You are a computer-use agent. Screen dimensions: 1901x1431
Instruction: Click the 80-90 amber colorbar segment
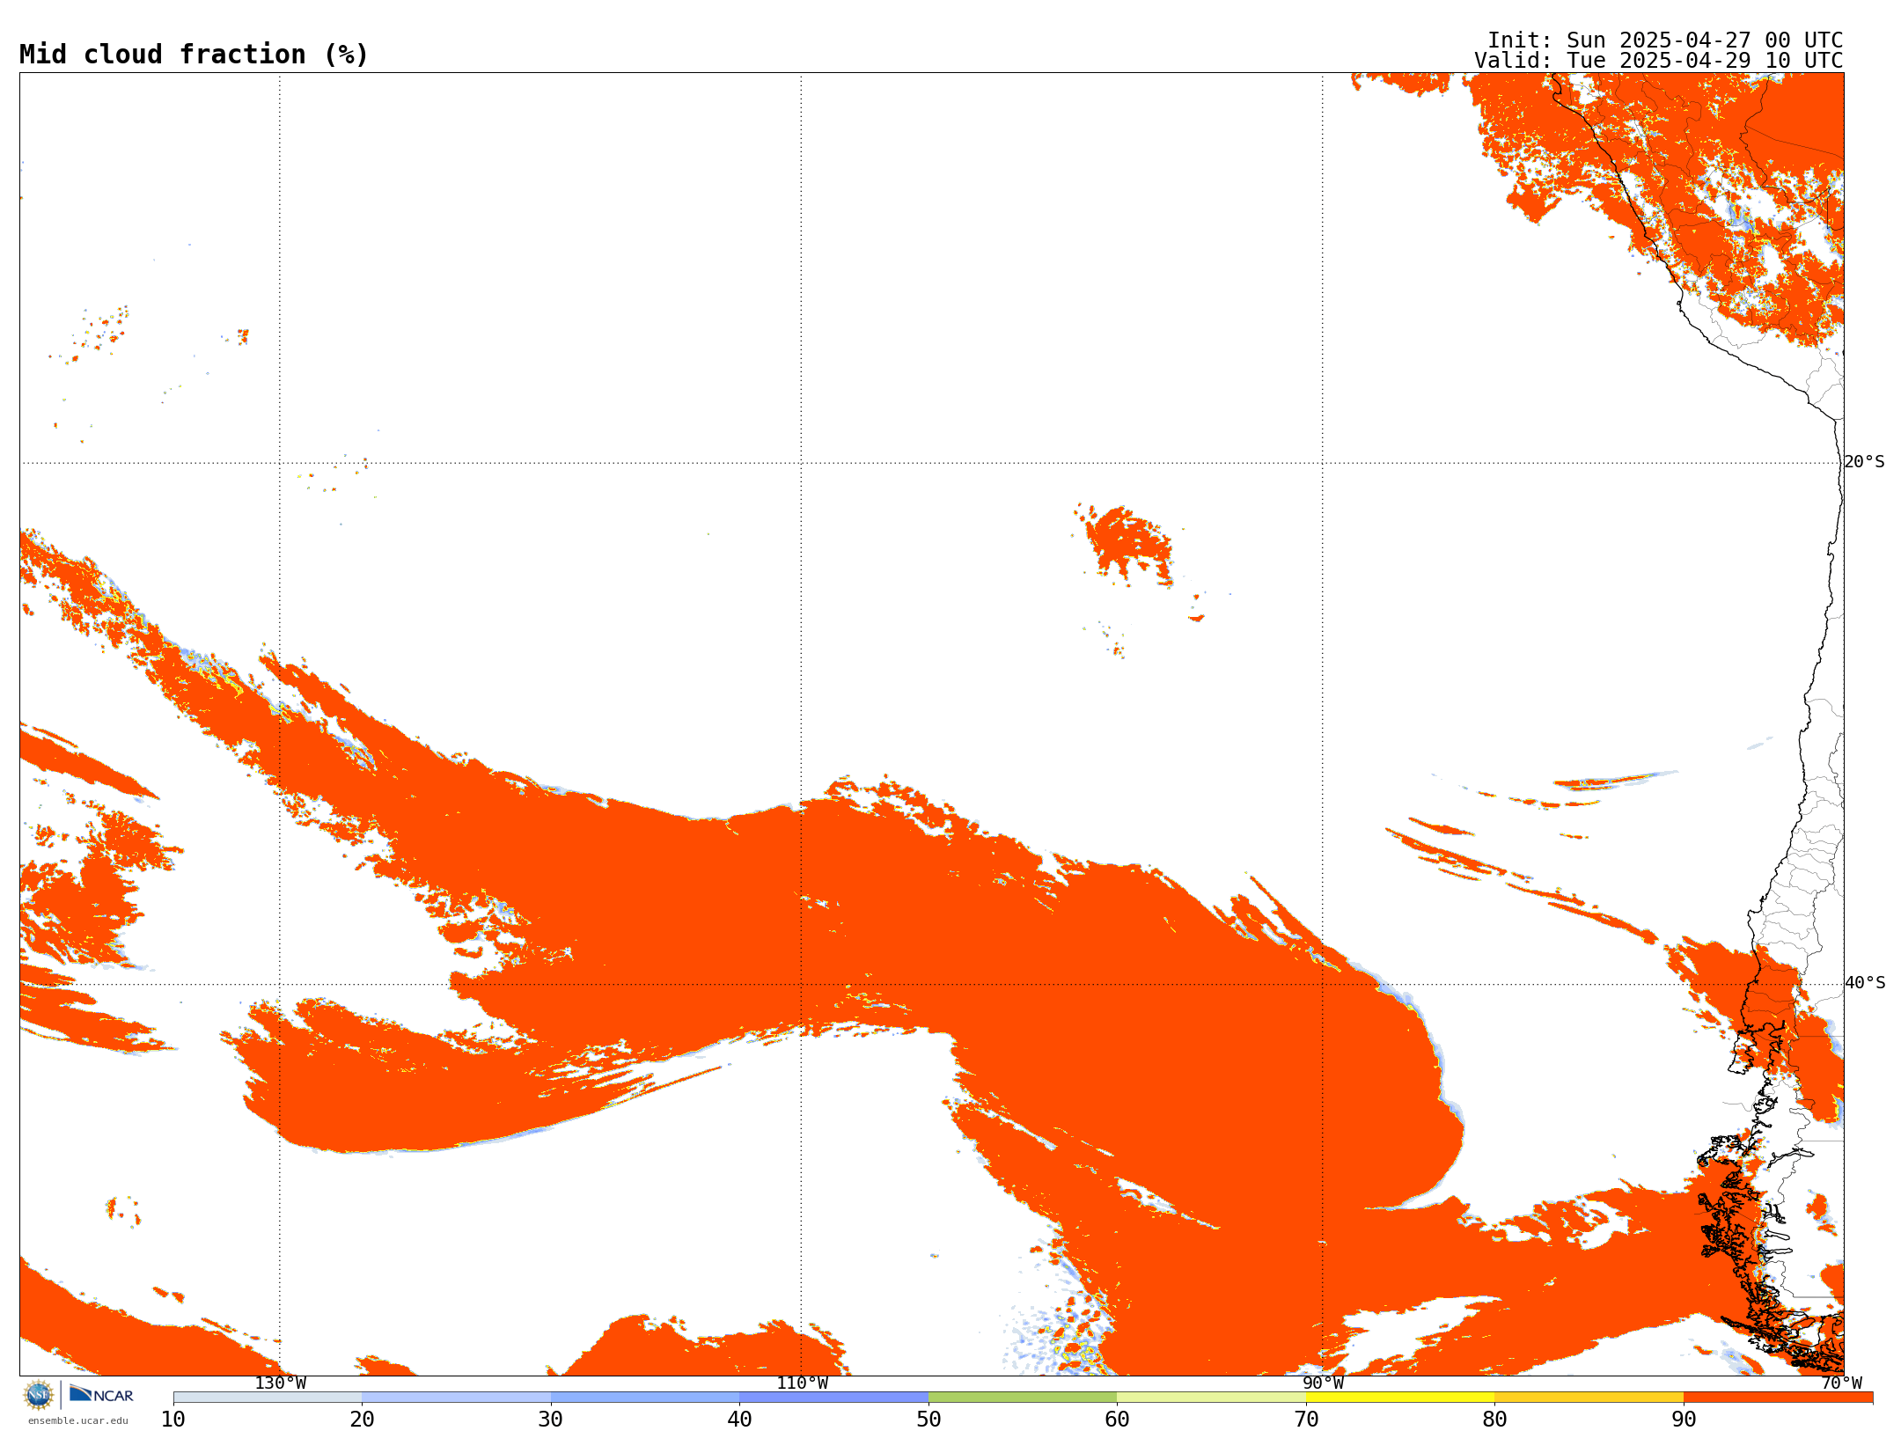click(1589, 1398)
